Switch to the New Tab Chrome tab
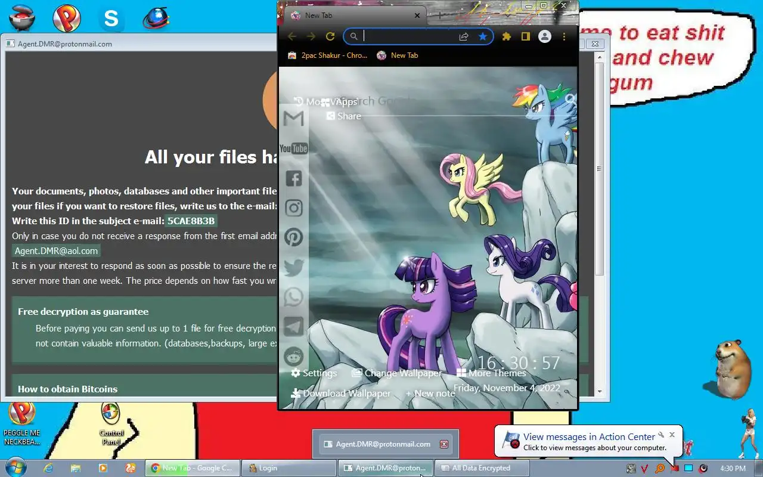This screenshot has width=763, height=477. [355, 16]
